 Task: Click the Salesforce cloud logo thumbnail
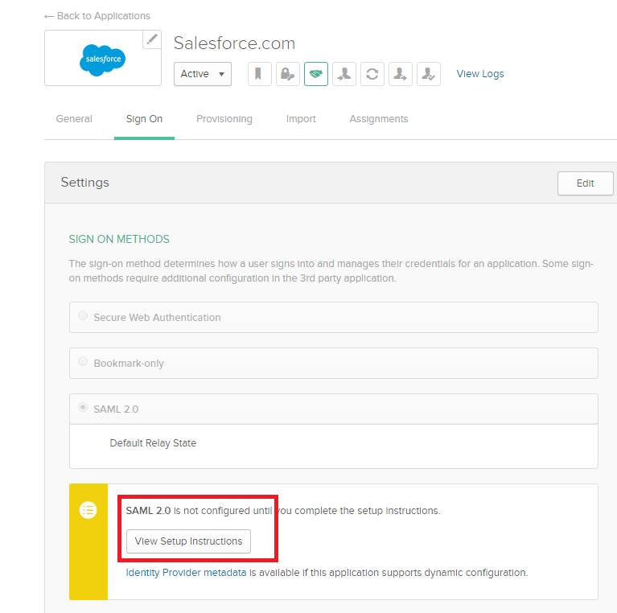(x=103, y=60)
